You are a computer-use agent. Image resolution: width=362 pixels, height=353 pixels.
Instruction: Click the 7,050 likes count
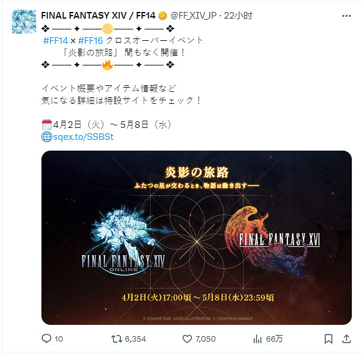point(206,339)
